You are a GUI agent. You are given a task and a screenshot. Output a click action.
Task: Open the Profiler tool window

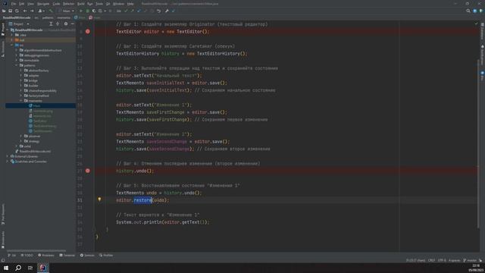[106, 256]
